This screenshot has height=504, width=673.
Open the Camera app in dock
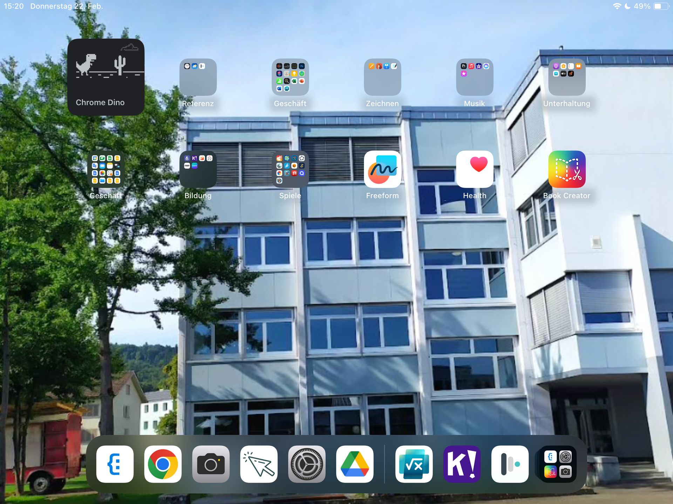pos(211,464)
